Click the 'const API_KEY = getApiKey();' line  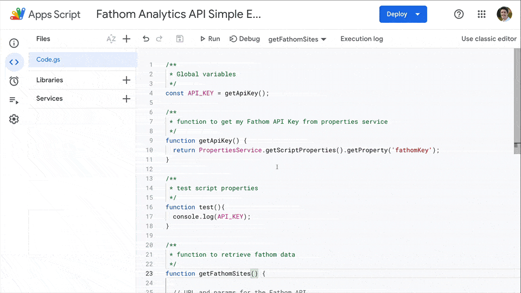point(217,93)
